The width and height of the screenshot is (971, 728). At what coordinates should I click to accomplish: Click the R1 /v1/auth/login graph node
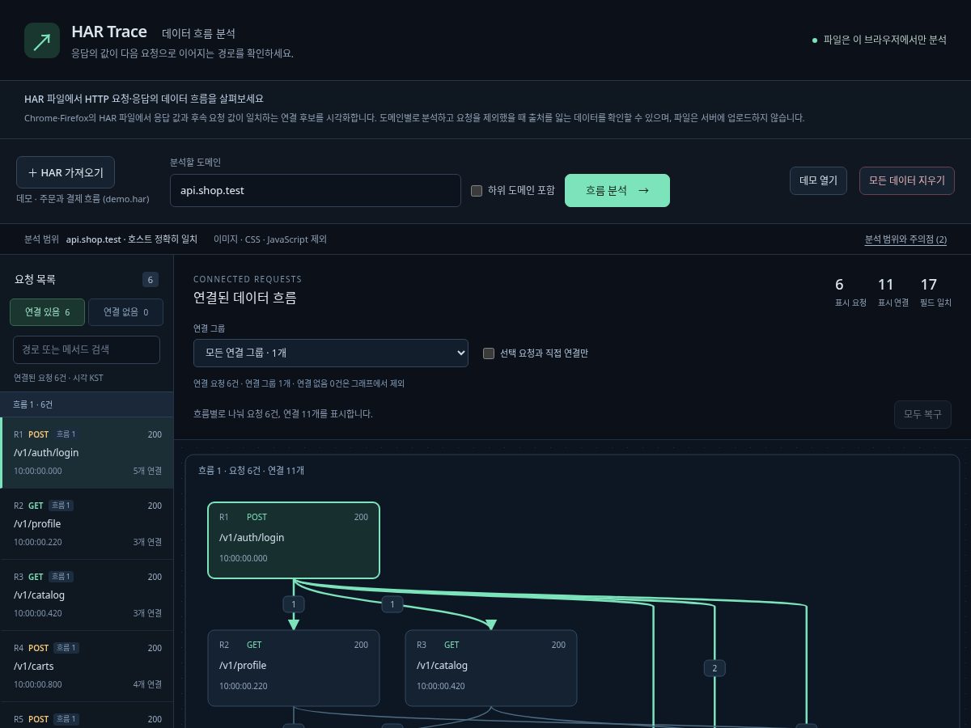[294, 540]
